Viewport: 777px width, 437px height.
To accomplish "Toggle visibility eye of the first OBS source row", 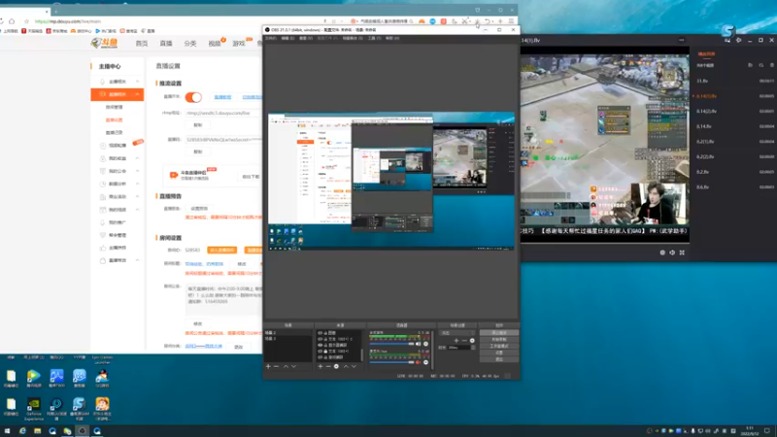I will 320,333.
